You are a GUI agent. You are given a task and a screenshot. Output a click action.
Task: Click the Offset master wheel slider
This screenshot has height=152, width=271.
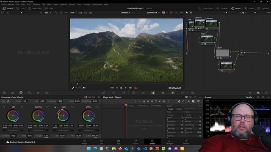pyautogui.click(x=88, y=130)
